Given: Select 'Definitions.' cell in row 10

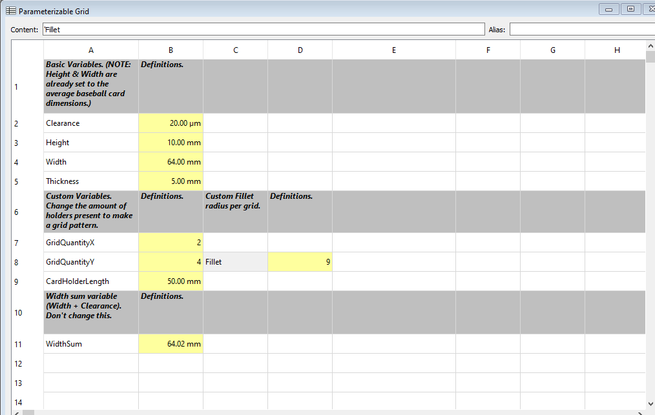Looking at the screenshot, I should point(171,312).
